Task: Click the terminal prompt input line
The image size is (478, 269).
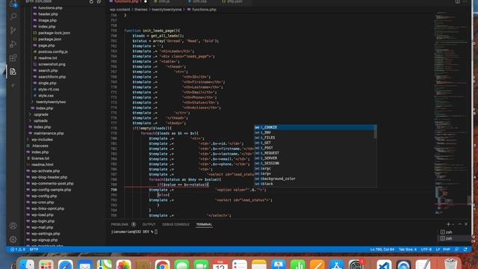Action: 134,232
